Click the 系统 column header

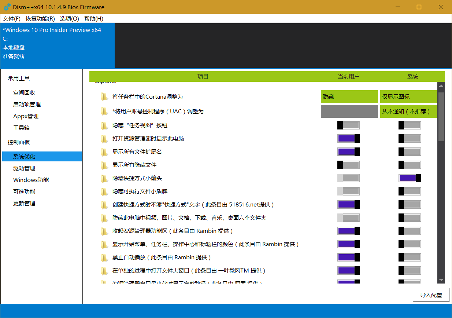(413, 77)
